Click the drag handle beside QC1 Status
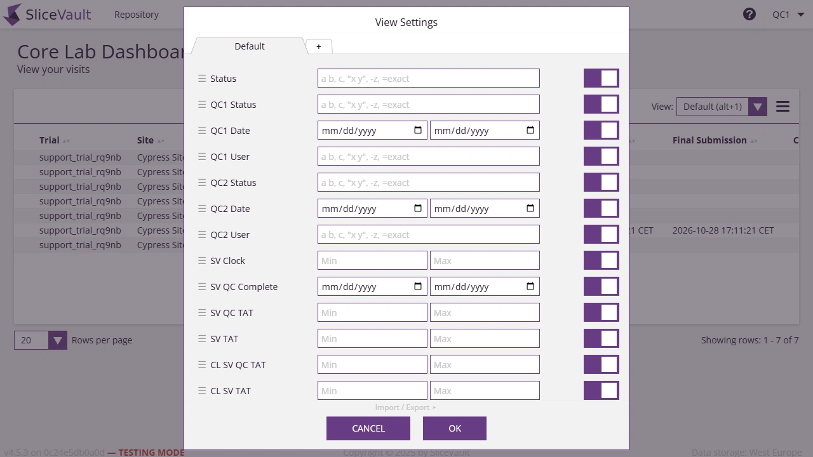 coord(202,105)
